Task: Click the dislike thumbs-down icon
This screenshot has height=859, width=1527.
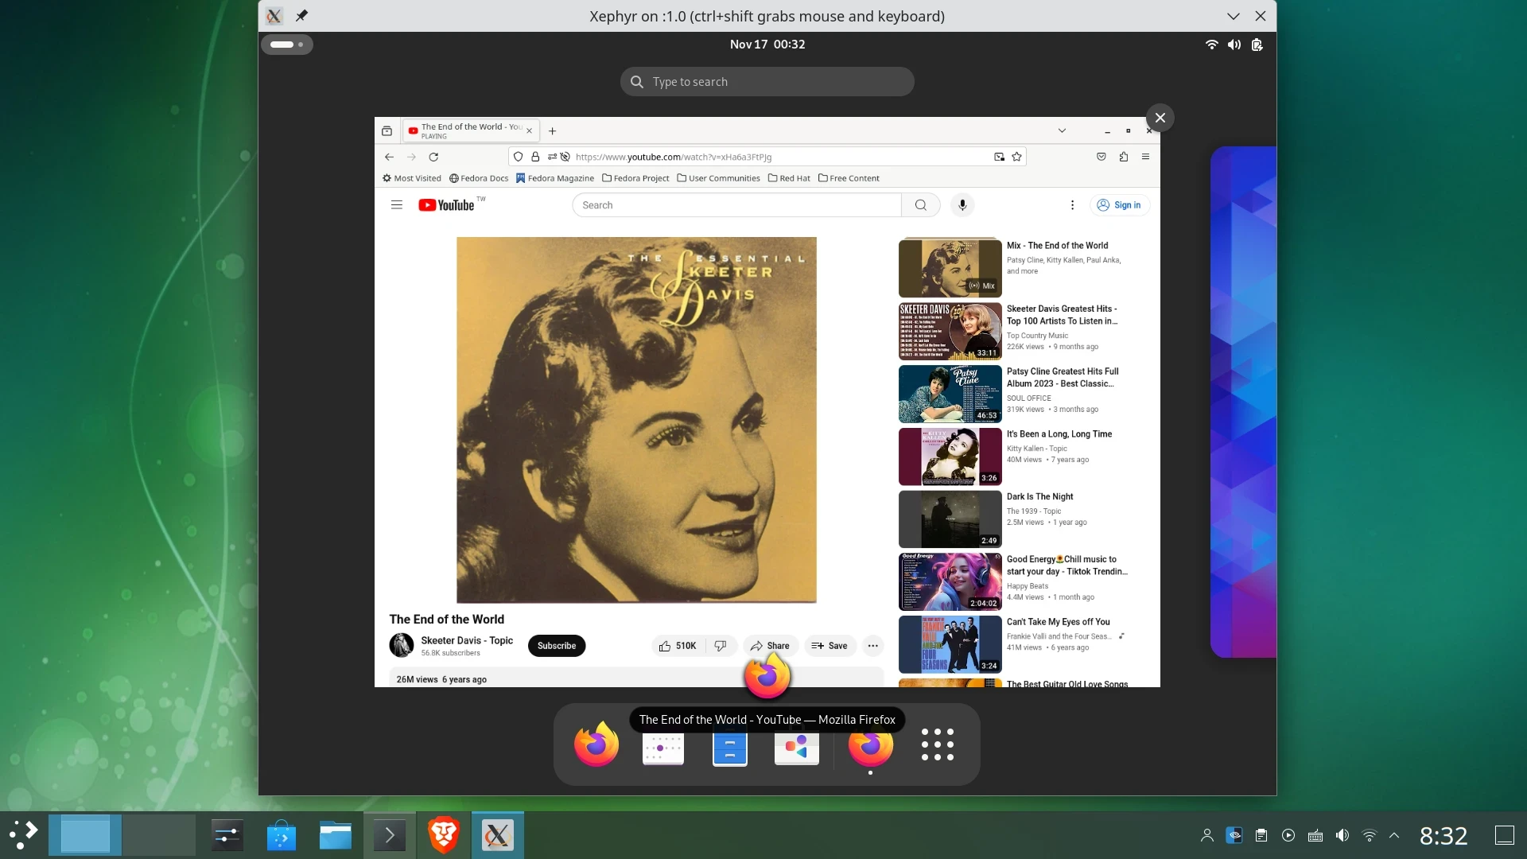Action: click(x=721, y=646)
